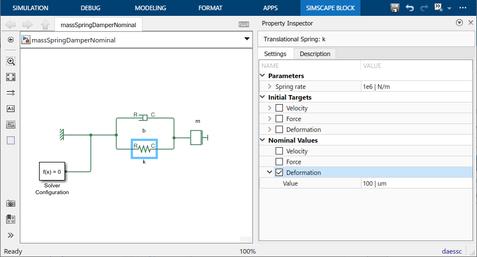Click the Image insert palette icon
This screenshot has width=477, height=257.
11,125
